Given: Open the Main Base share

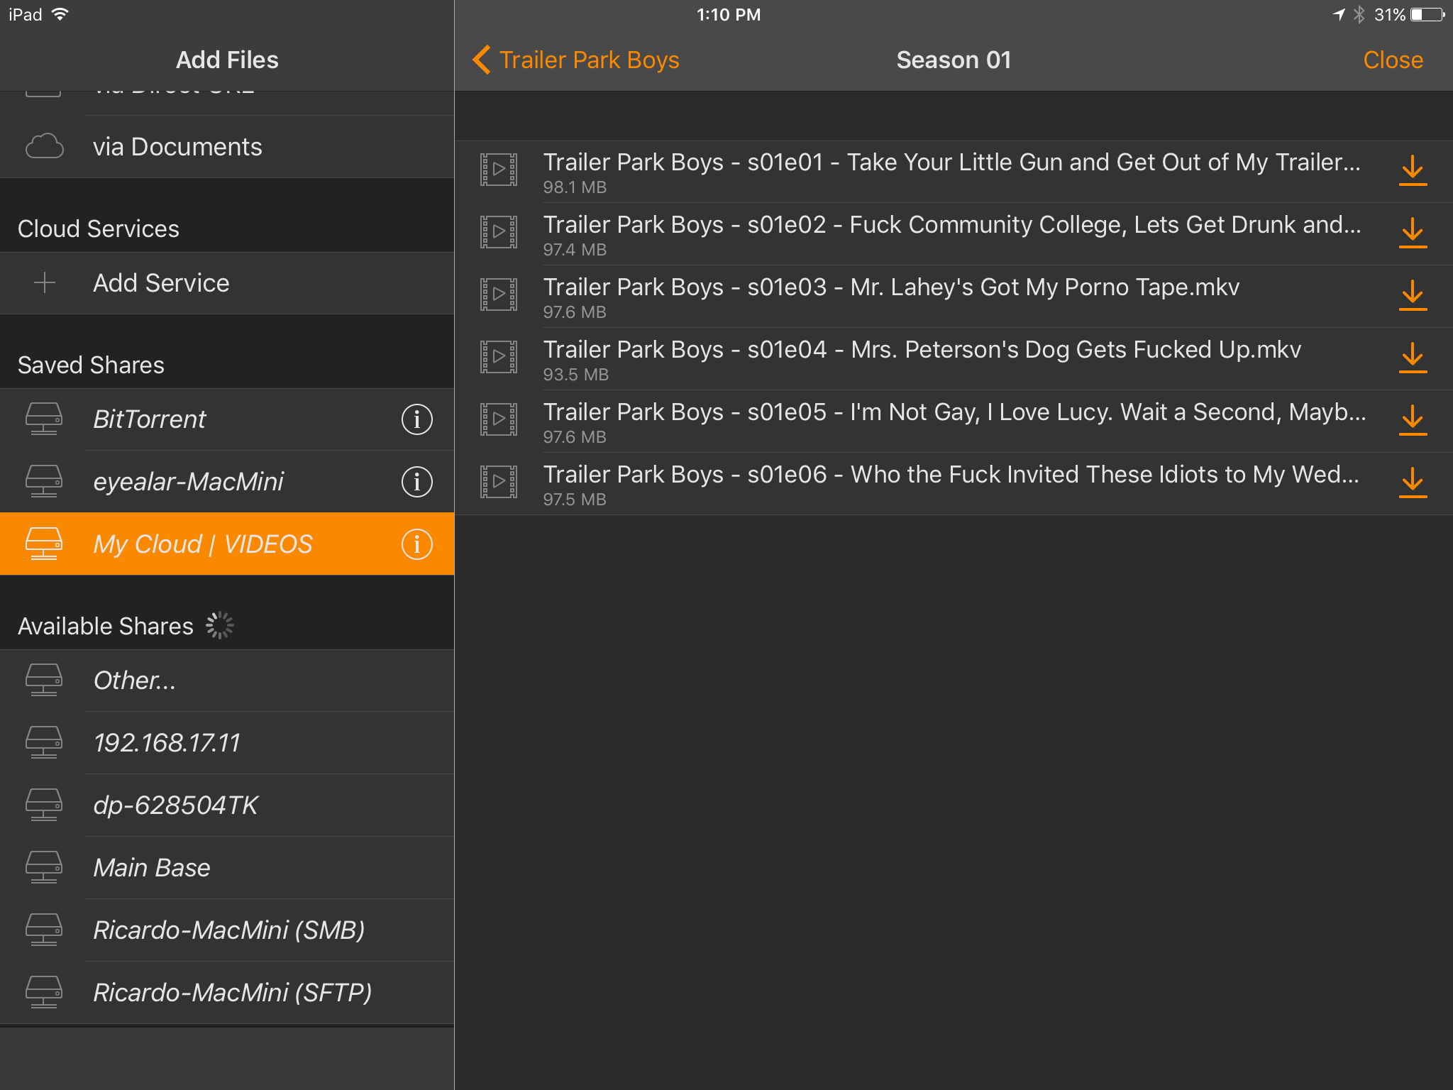Looking at the screenshot, I should (x=152, y=868).
